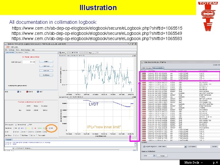Select the first tab in Pot Control panel
Screen dimensions: 220x165
(x=10, y=53)
